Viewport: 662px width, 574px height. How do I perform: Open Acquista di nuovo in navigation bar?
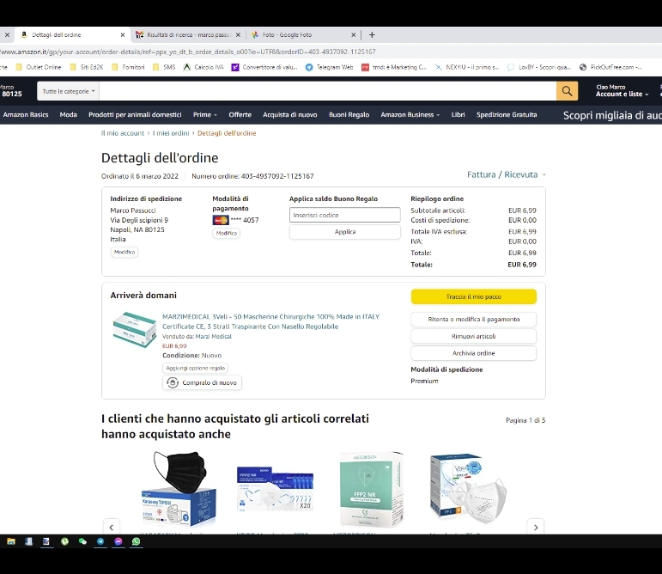tap(289, 115)
